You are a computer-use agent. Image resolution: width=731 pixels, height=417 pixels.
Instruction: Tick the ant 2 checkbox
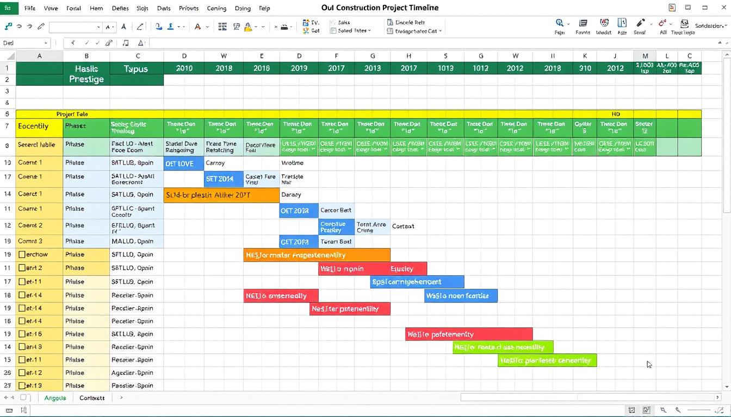[22, 268]
